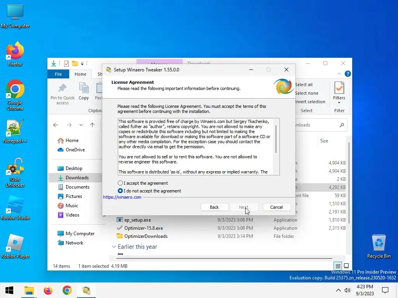Screen dimensions: 398x298
Task: Expand recent locations dropdown in Explorer
Action: pyautogui.click(x=81, y=125)
